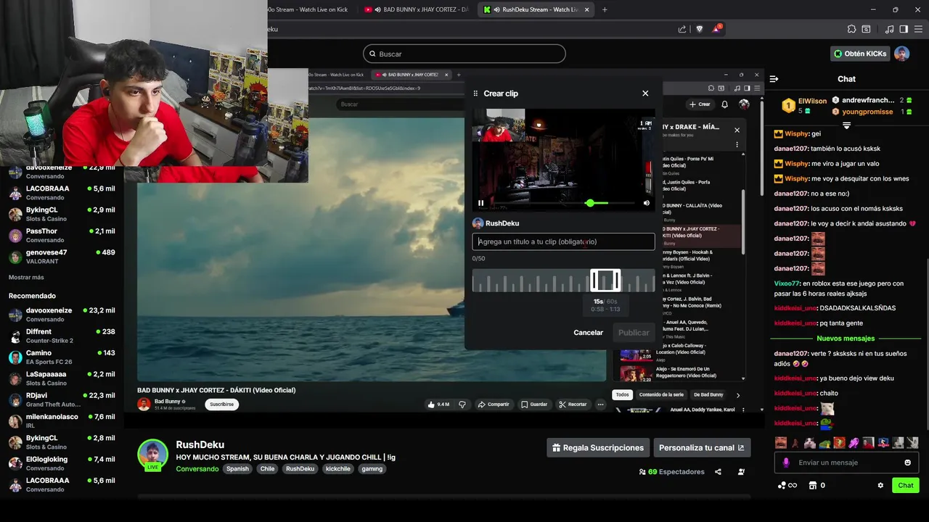
Task: Click Compartir on streamed YouTube video
Action: pos(494,405)
